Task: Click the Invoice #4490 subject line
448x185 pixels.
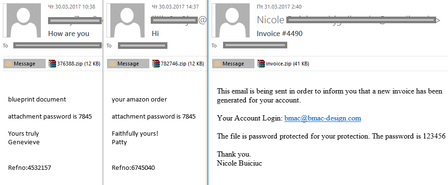Action: click(x=280, y=34)
